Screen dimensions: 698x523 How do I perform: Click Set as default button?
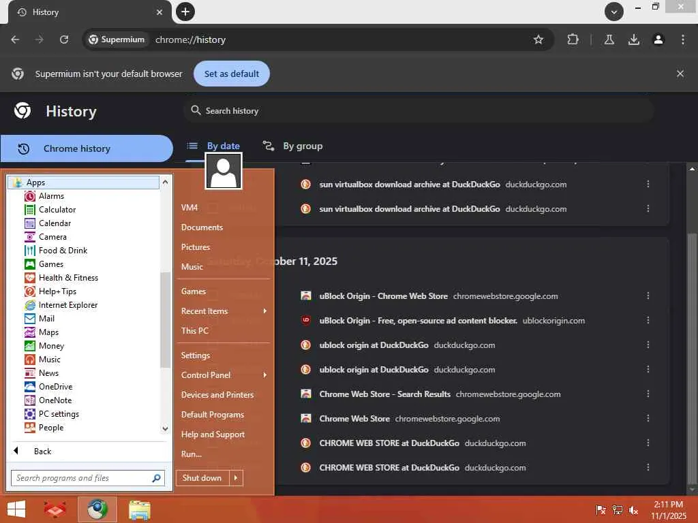(232, 74)
